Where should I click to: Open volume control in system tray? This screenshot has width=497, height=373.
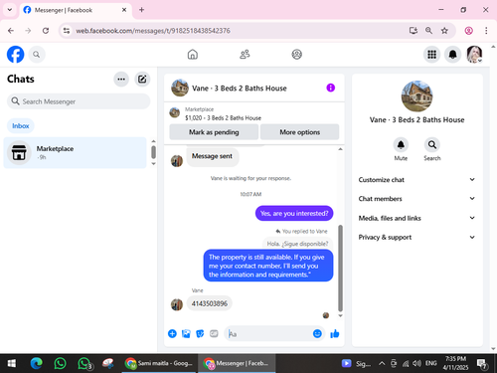(416, 363)
